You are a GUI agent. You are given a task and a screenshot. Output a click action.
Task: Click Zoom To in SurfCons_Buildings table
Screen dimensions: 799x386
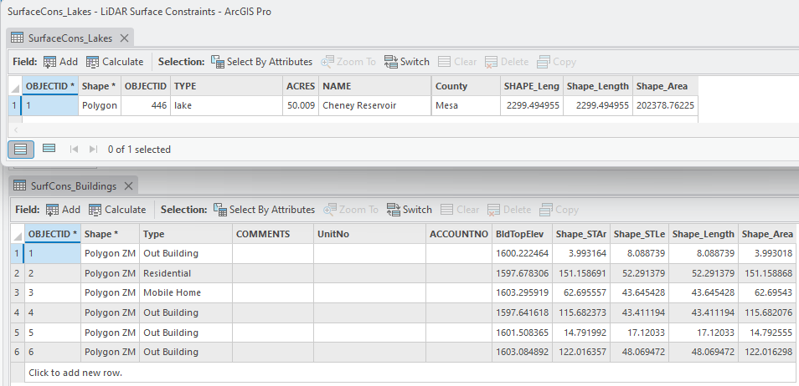pyautogui.click(x=351, y=210)
